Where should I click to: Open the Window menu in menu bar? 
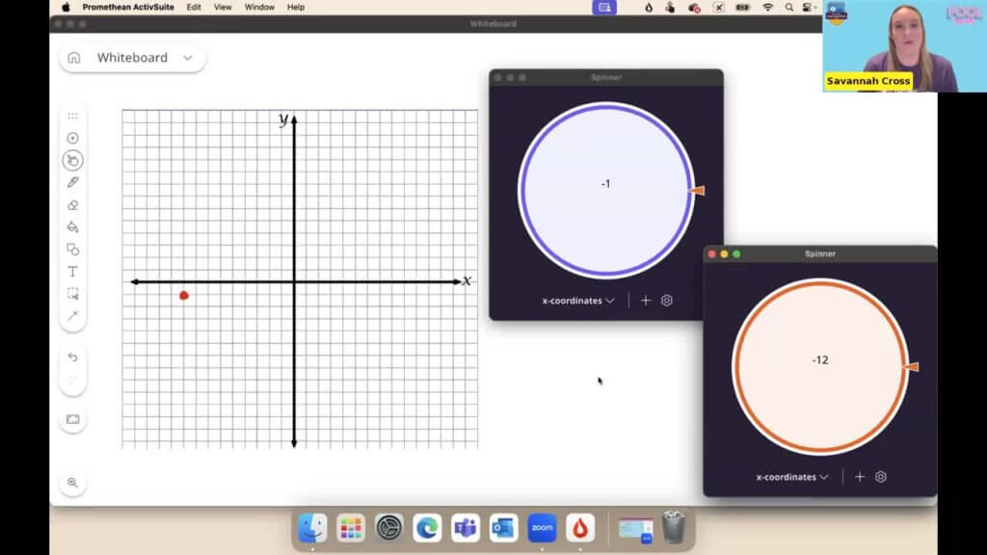(259, 7)
